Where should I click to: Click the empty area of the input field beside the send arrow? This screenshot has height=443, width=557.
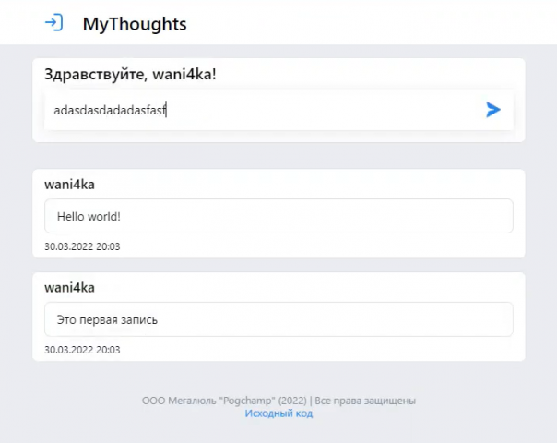click(320, 110)
